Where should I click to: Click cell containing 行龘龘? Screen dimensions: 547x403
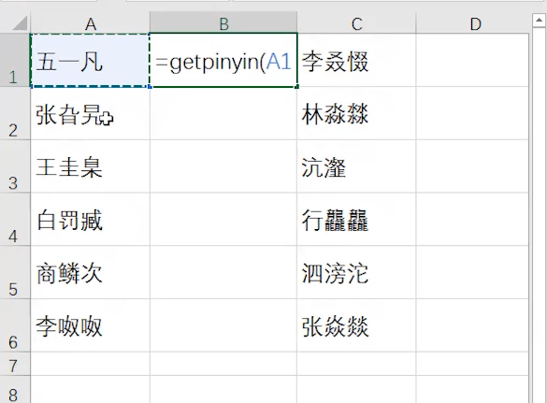(356, 219)
